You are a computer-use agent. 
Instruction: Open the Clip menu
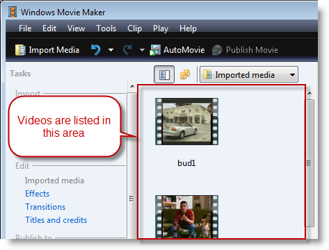tap(134, 28)
